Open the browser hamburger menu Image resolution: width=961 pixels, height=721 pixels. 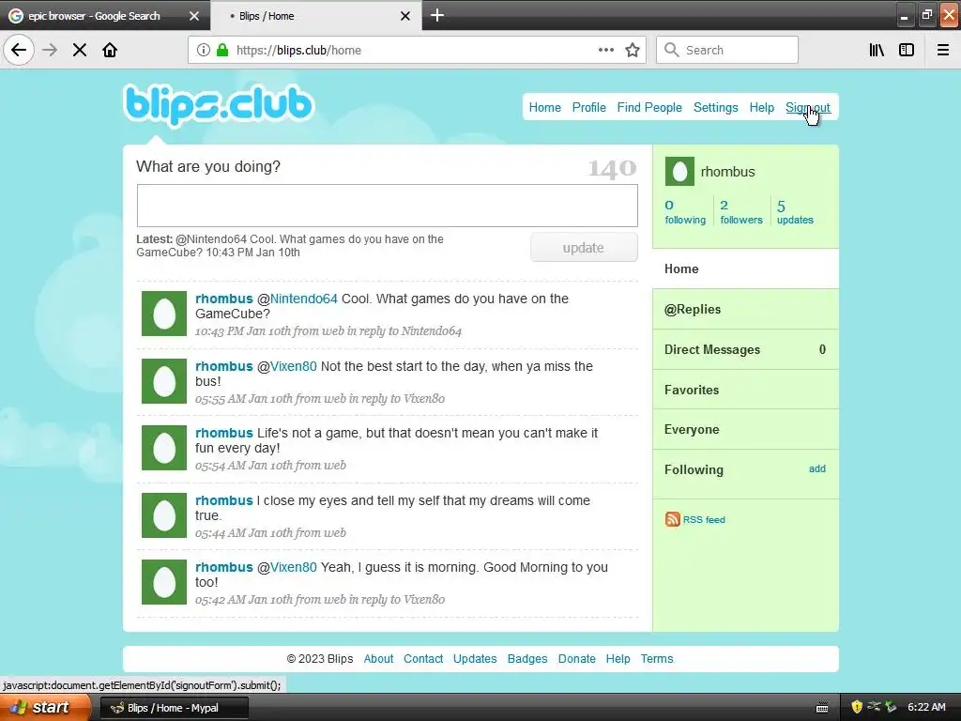click(943, 50)
